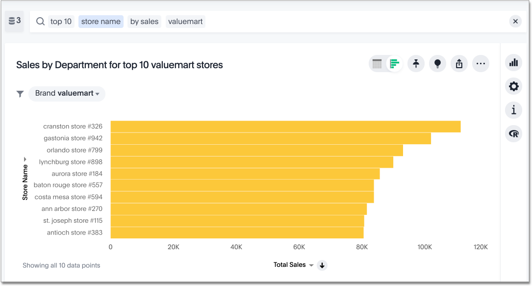This screenshot has width=532, height=286.
Task: Click the share icon
Action: coord(459,64)
